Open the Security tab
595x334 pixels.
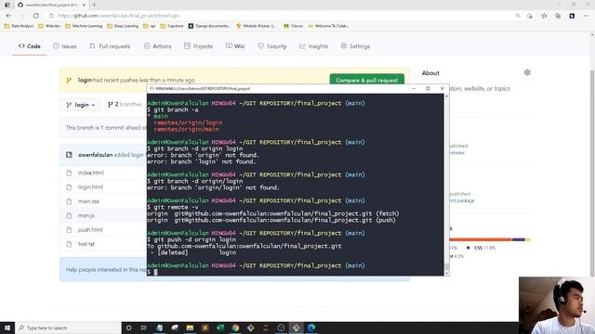[272, 46]
